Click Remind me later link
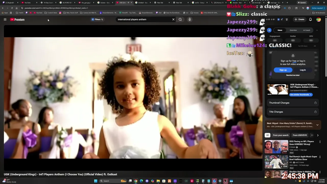Viewport: 327px width, 184px height. coord(293,75)
